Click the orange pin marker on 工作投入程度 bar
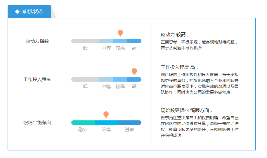 tap(134, 71)
